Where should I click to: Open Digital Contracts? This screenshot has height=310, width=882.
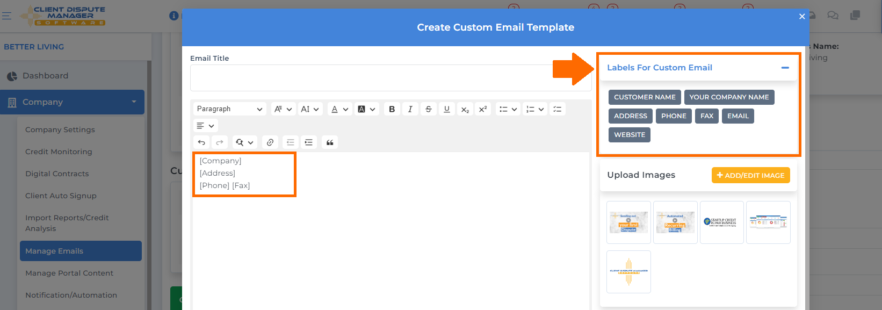coord(57,174)
